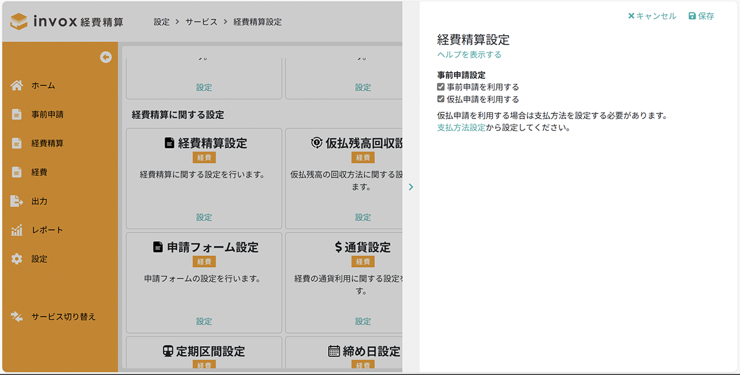Screen dimensions: 740x375
Task: Click the 経費精算に関する設定 section heading
Action: point(178,115)
